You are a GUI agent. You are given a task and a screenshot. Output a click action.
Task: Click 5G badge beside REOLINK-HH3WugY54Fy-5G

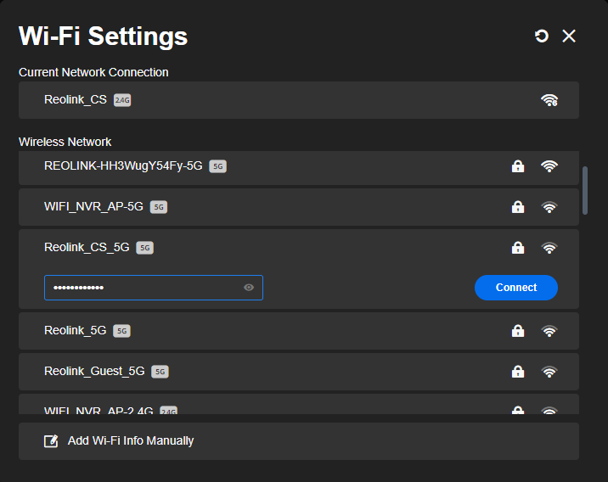pos(218,166)
